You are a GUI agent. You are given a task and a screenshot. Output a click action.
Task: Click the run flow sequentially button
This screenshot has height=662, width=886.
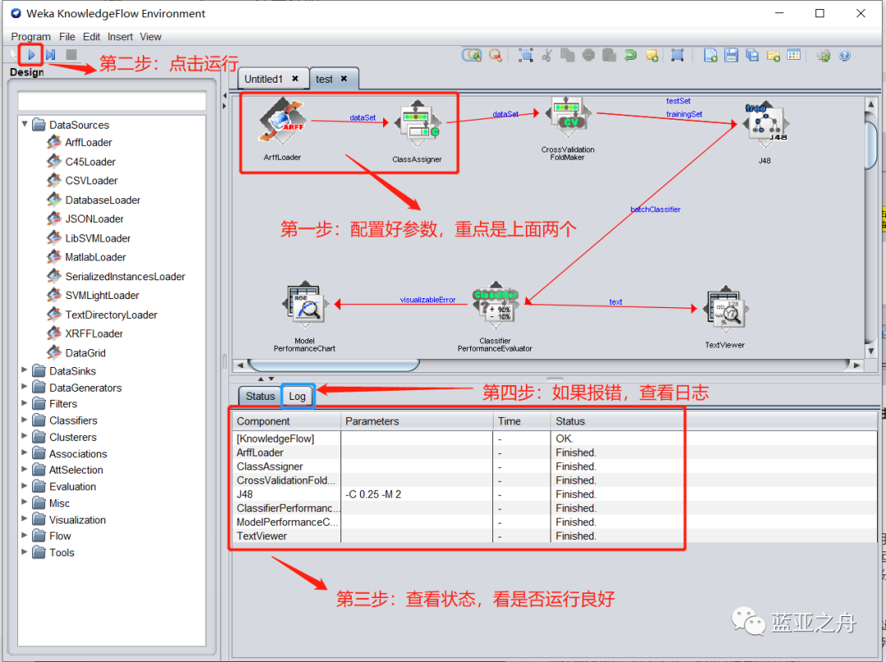click(51, 55)
